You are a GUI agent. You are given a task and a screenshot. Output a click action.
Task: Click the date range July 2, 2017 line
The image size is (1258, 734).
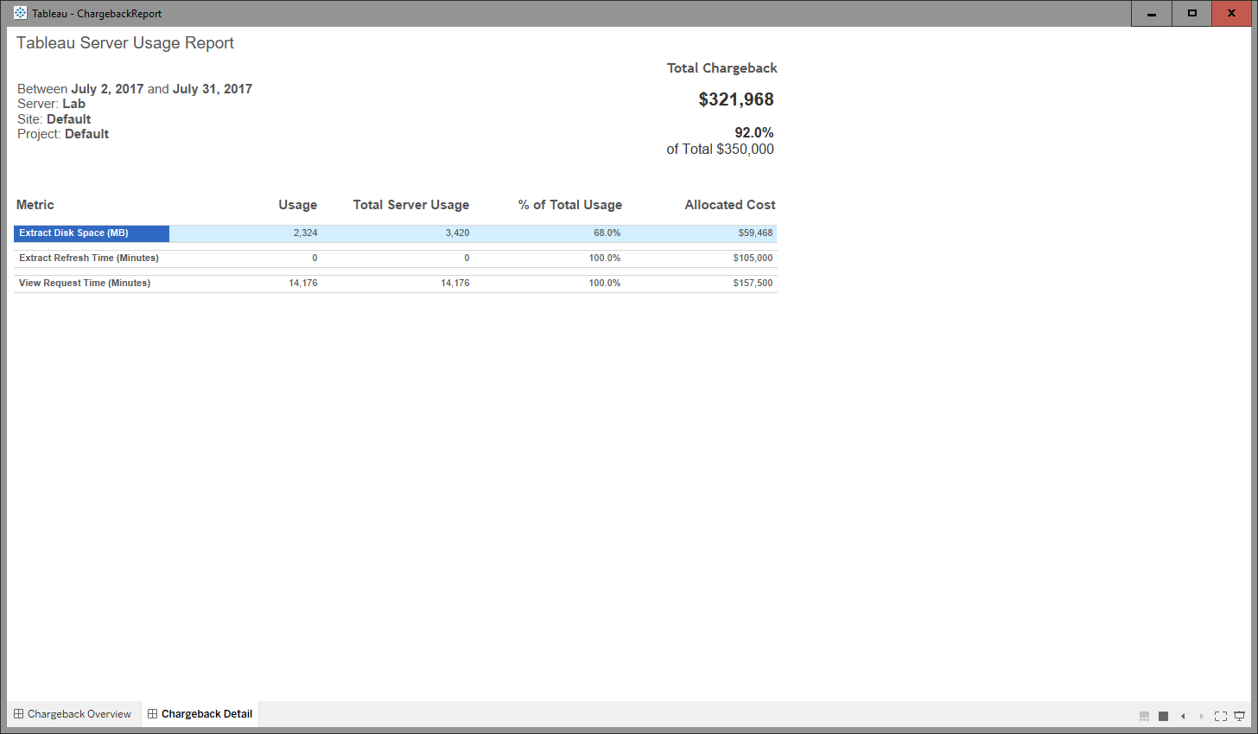tap(135, 89)
